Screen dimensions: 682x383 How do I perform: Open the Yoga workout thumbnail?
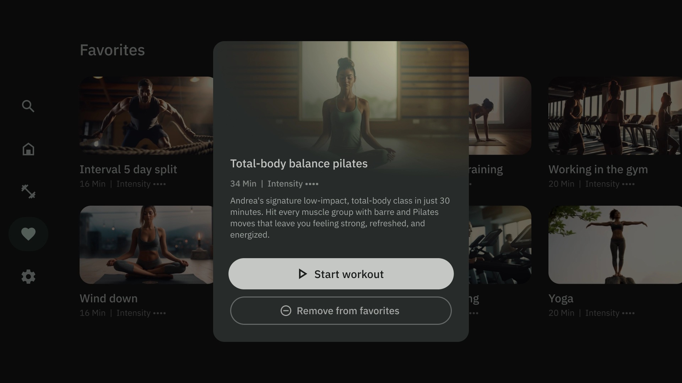[615, 245]
